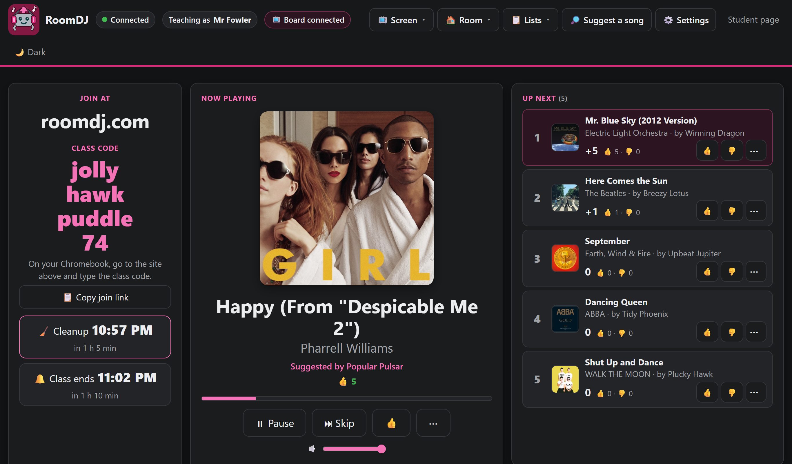Click the Board connected status pill
Screen dimensions: 792x464
(307, 20)
